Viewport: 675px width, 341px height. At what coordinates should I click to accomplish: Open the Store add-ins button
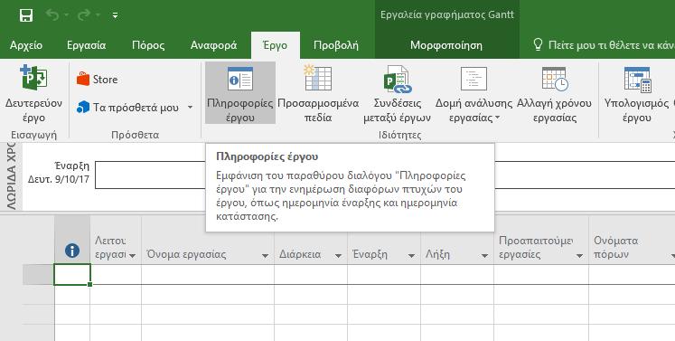[x=98, y=80]
